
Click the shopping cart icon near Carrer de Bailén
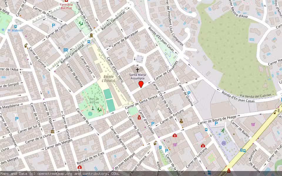click(x=253, y=124)
